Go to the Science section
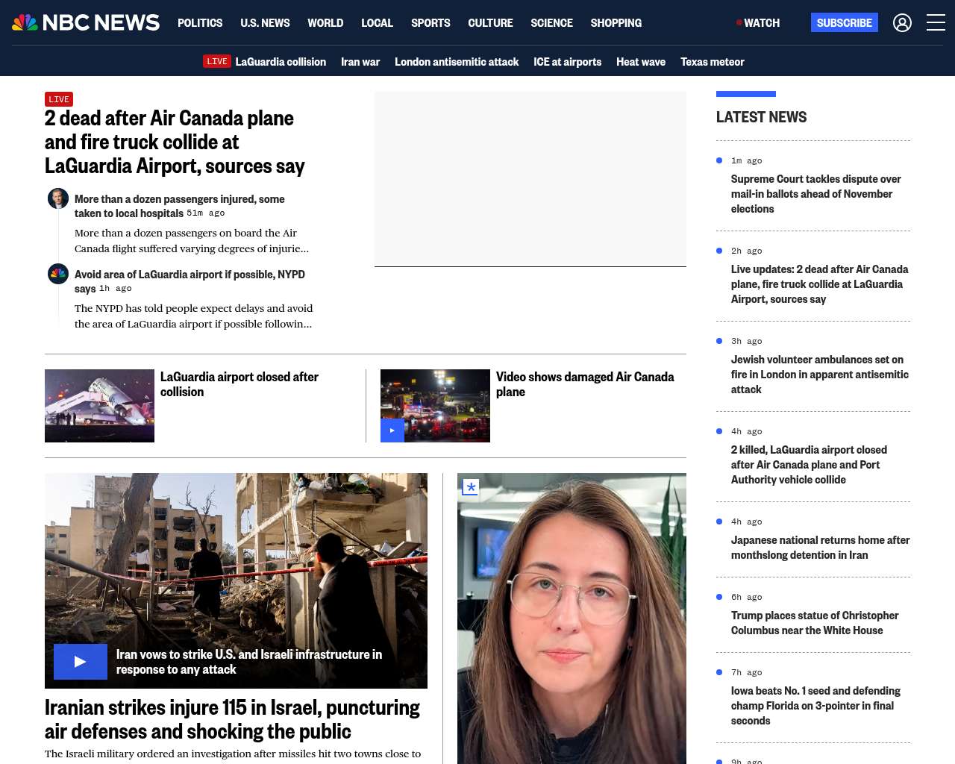The image size is (955, 764). coord(551,23)
